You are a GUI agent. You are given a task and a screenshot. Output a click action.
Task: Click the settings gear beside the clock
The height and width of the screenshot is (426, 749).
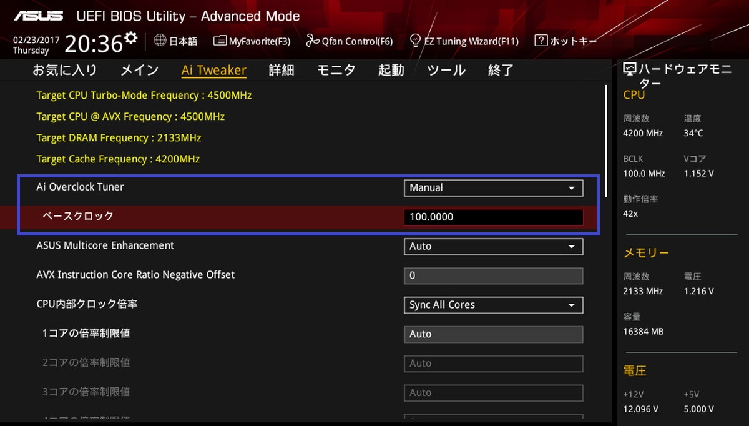[130, 38]
